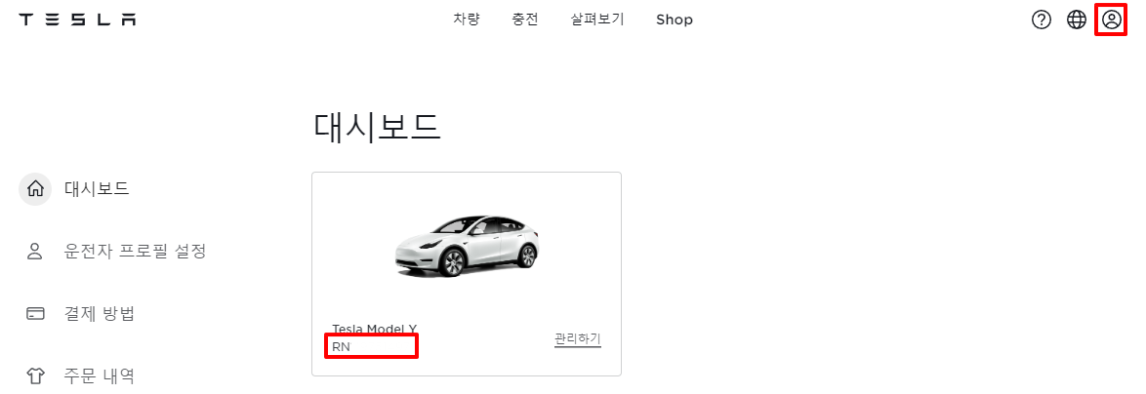Click the person icon for driver profile
1146x394 pixels.
pyautogui.click(x=34, y=252)
